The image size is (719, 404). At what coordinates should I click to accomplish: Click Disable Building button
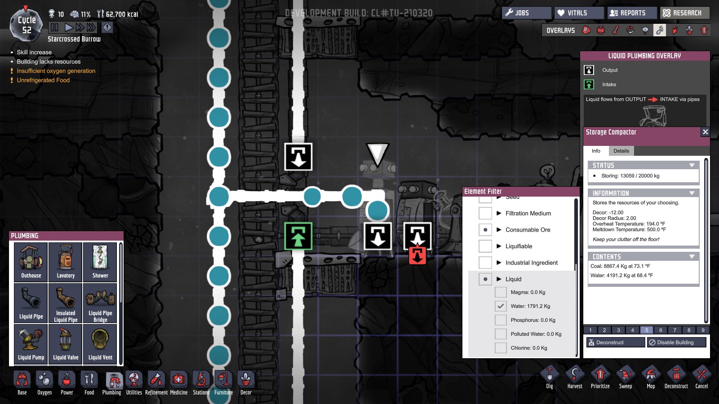coord(676,343)
